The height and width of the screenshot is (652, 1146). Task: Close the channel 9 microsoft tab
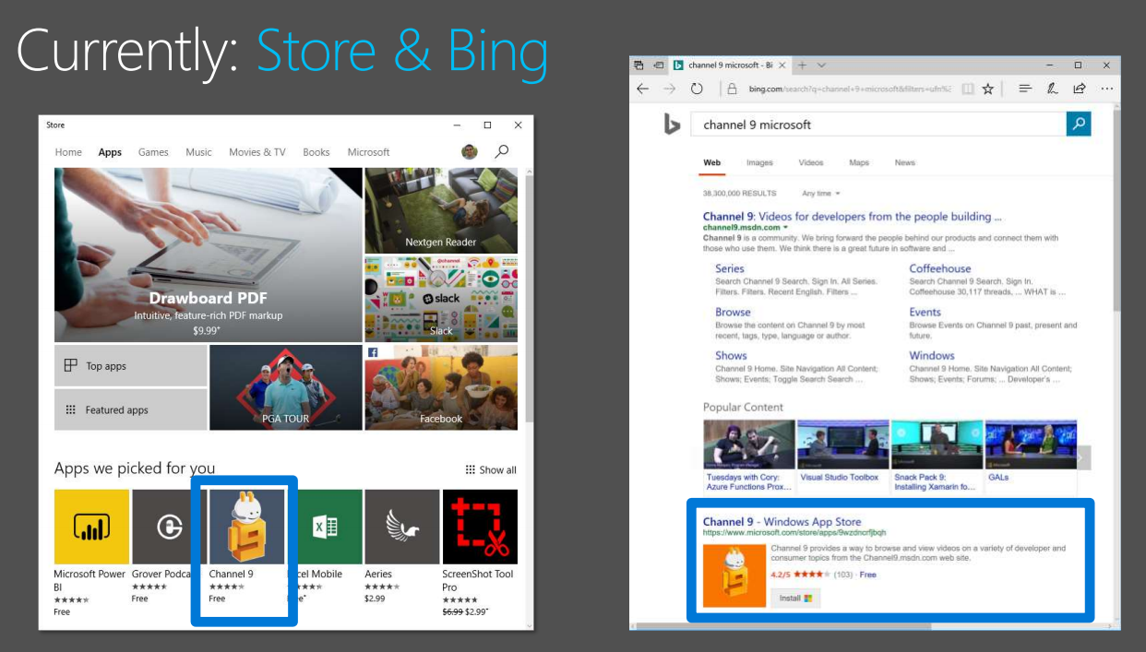[782, 65]
